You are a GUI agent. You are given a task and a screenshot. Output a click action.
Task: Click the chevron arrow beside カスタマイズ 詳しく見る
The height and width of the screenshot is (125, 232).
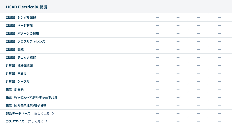pos(47,121)
